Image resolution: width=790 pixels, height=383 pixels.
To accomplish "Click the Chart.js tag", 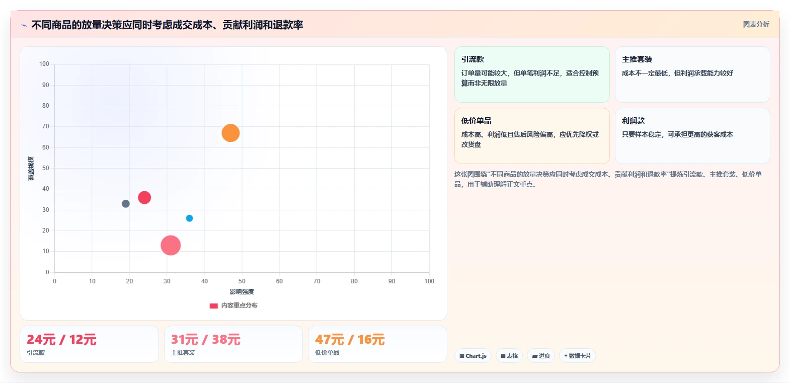I will tap(473, 356).
